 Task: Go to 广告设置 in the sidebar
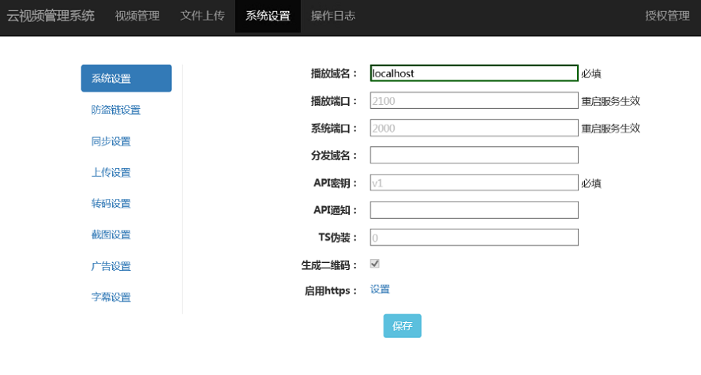(111, 266)
